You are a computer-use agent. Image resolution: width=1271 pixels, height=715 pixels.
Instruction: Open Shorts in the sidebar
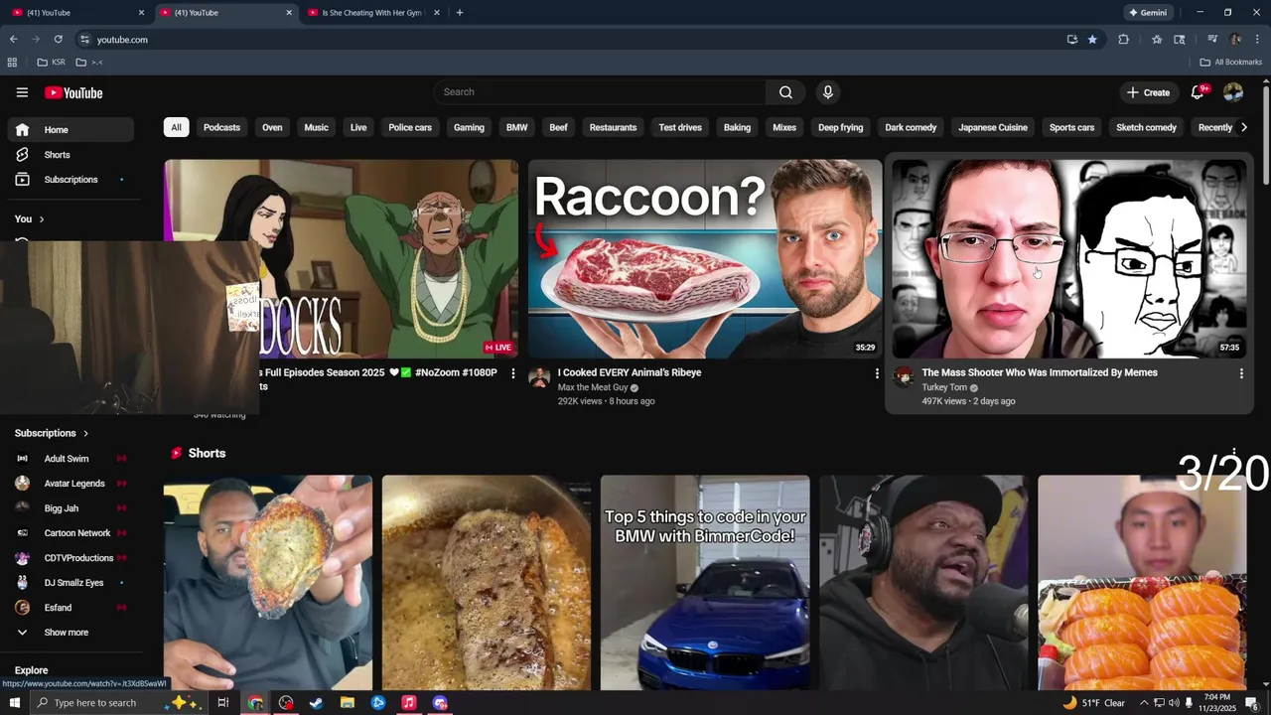71,155
